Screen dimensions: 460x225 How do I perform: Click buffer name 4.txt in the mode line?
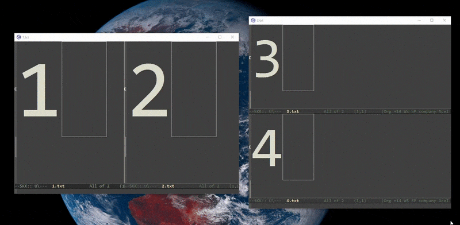(293, 201)
